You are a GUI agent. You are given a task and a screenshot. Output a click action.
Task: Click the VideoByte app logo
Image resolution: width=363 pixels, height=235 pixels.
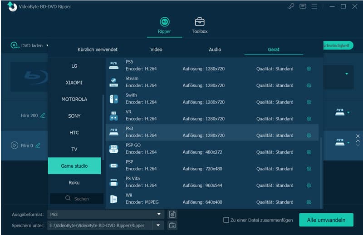(x=12, y=6)
